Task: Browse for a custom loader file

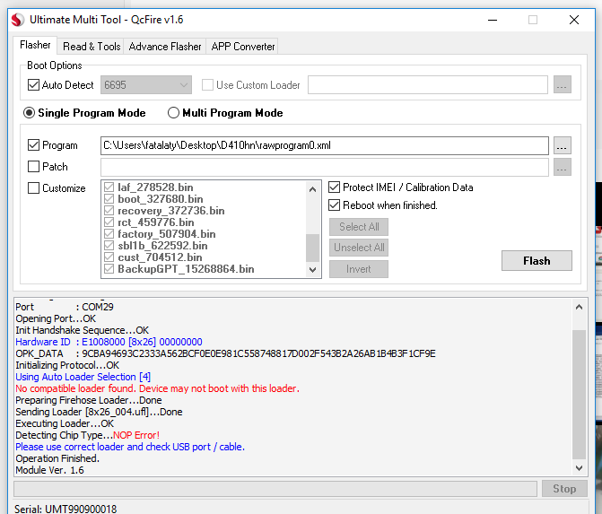Action: [x=562, y=85]
